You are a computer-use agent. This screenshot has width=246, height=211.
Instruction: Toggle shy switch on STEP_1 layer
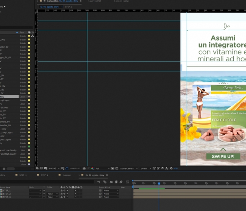[x=62, y=191]
